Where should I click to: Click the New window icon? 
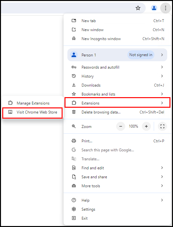coord(74,29)
